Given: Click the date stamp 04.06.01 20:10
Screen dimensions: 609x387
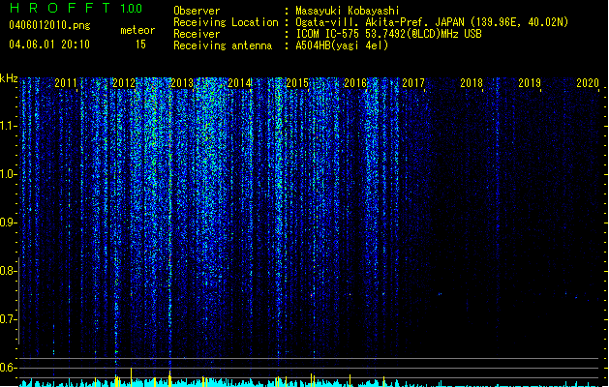Looking at the screenshot, I should [49, 45].
